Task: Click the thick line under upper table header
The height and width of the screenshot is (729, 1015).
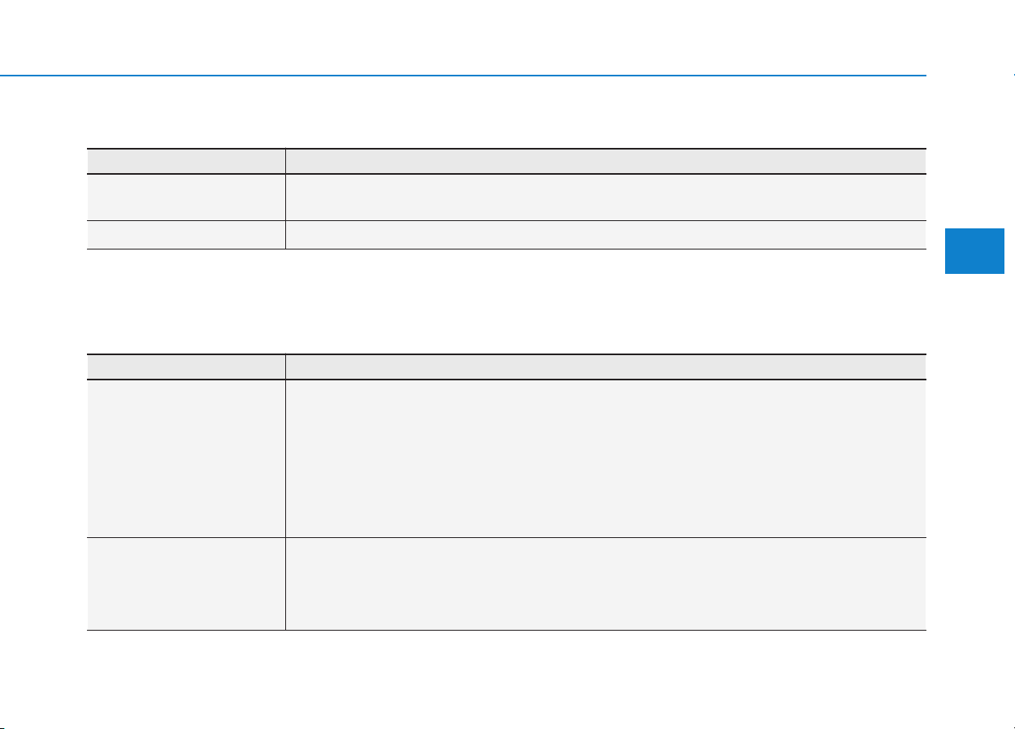Action: (x=506, y=174)
